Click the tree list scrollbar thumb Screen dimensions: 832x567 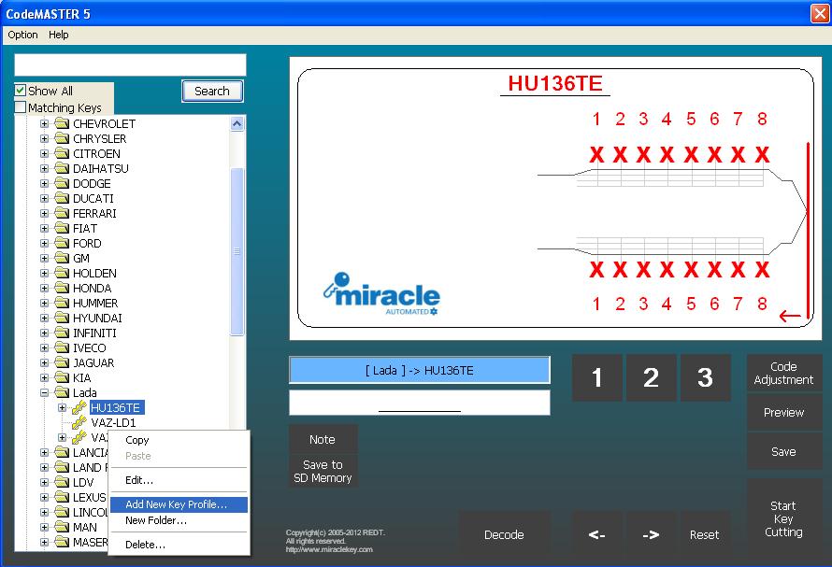point(237,251)
